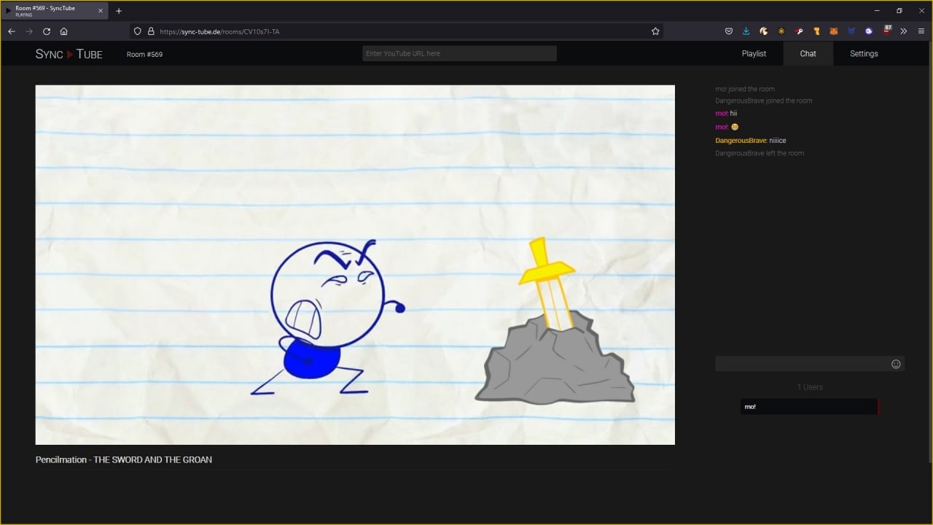Click the SyncTube logo
This screenshot has height=525, width=933.
tap(69, 54)
